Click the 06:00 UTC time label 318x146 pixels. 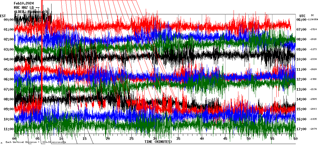coord(301,20)
